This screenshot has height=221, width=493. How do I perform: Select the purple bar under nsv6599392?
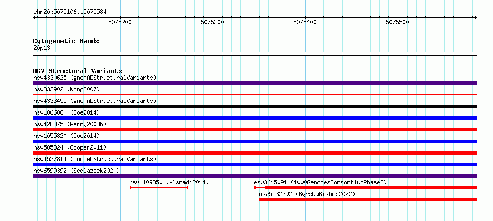tap(255, 176)
